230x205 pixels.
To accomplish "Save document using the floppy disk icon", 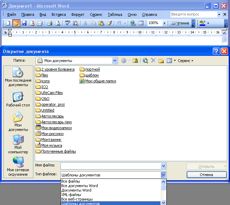I will point(24,23).
